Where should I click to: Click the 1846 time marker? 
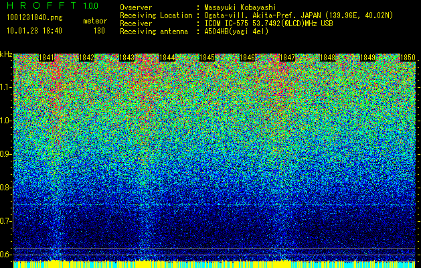tap(247, 58)
